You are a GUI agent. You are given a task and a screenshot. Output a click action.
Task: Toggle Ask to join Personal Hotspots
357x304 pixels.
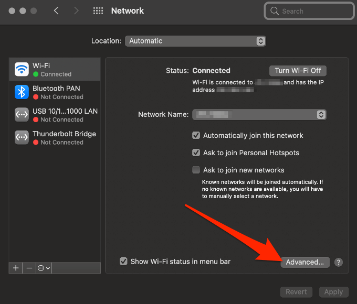click(196, 153)
